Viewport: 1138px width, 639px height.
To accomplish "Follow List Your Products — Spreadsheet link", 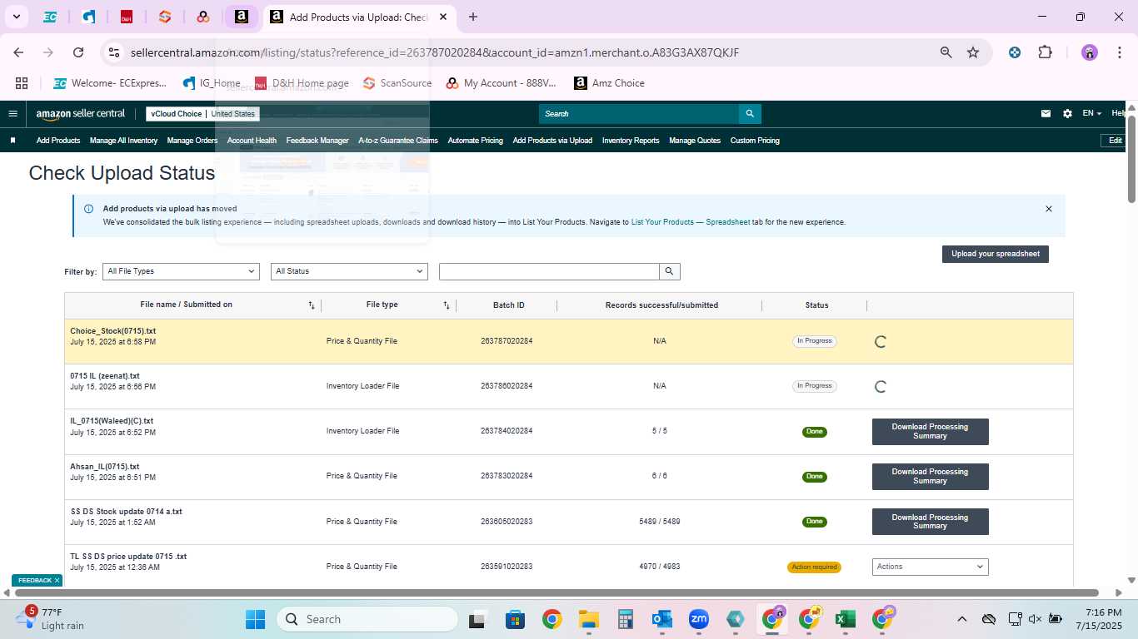I will click(x=691, y=222).
